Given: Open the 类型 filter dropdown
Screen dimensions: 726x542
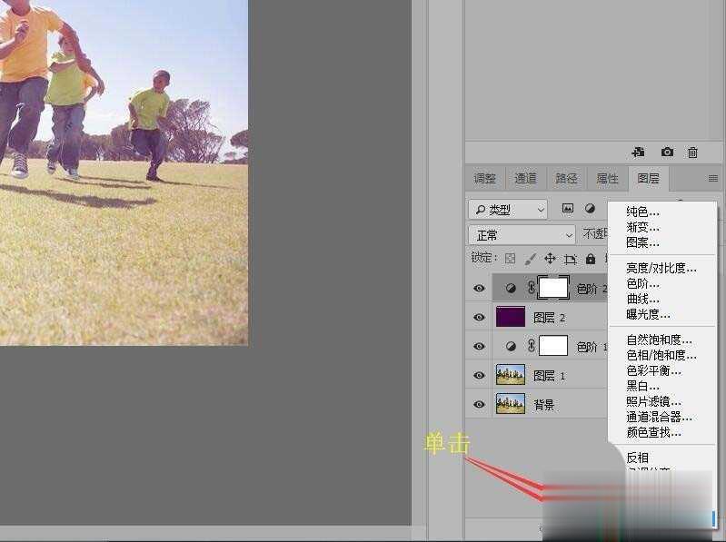Looking at the screenshot, I should tap(508, 210).
